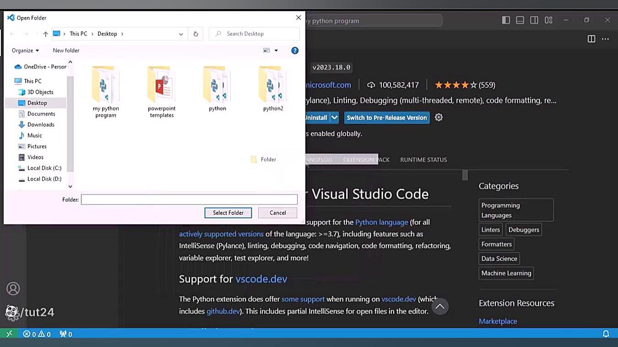Open notifications bell in status bar
Image resolution: width=618 pixels, height=347 pixels.
coord(606,334)
